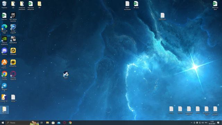Open Microsoft Edge from the desktop
222x125 pixels.
pos(4,29)
